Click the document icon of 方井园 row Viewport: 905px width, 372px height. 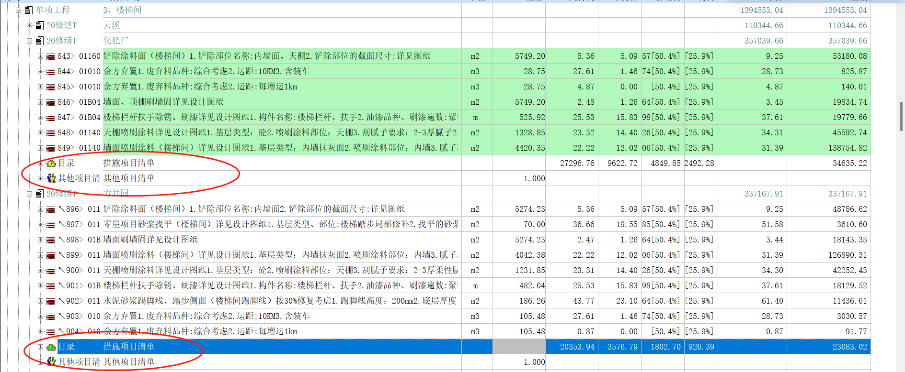[x=40, y=194]
